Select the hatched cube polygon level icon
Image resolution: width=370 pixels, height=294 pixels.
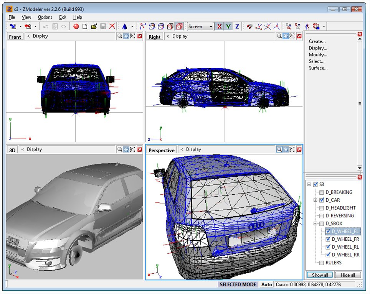point(170,26)
